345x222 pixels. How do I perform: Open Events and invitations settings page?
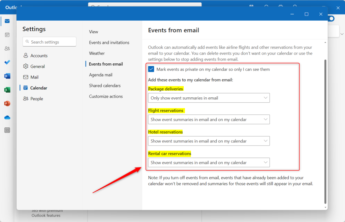click(109, 42)
